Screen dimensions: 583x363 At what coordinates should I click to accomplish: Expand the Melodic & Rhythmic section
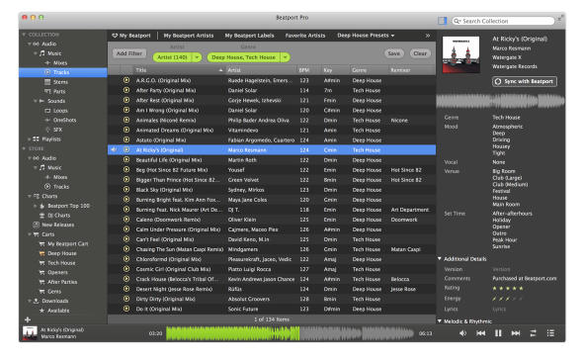440,320
